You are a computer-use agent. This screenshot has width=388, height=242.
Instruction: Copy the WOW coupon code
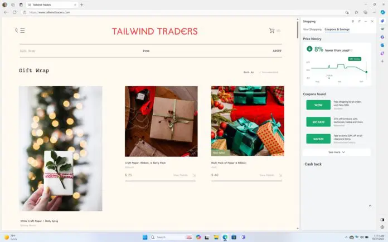click(318, 105)
